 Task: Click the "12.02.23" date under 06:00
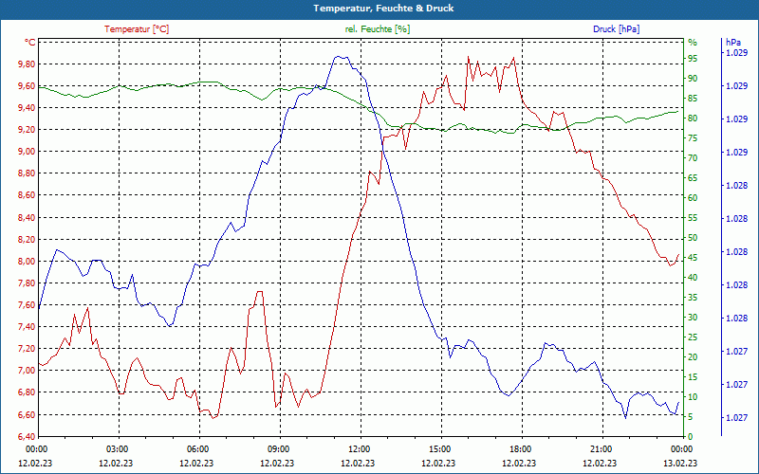197,463
